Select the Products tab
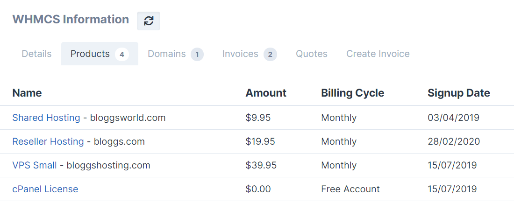The height and width of the screenshot is (210, 514). tap(90, 54)
